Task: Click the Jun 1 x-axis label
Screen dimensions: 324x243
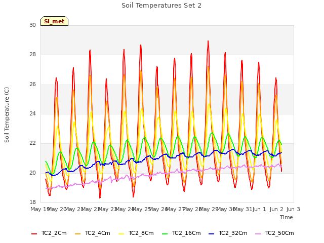Action: 259,209
